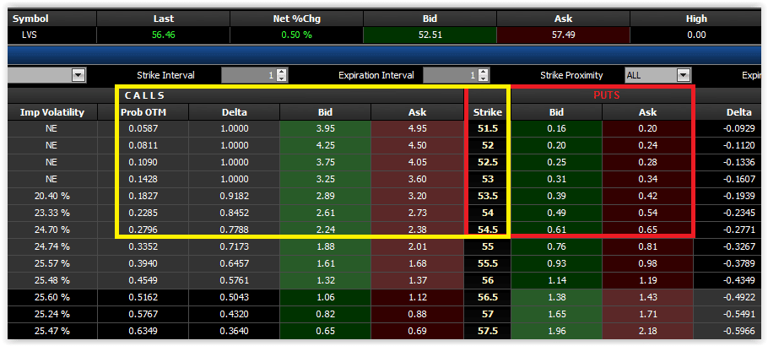Click the Strike column header
Viewport: 768px width, 346px height.
(488, 112)
